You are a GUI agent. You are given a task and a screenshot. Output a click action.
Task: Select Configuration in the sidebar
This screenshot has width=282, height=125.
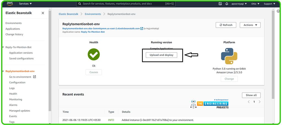pos(17,83)
